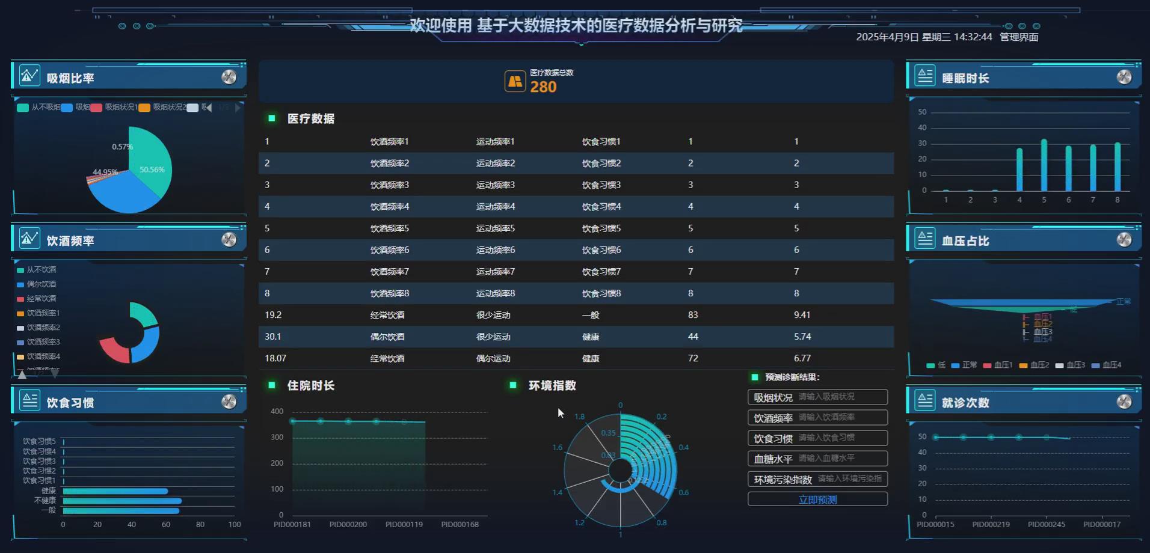Click the bar for sleep duration 5

(x=1044, y=165)
